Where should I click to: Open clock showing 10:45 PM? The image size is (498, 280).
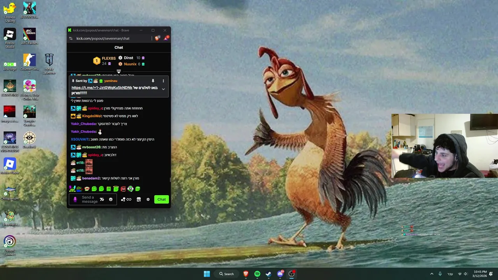tap(480, 274)
